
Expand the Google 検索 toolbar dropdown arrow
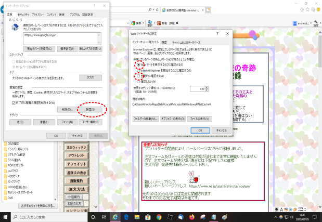click(144, 23)
